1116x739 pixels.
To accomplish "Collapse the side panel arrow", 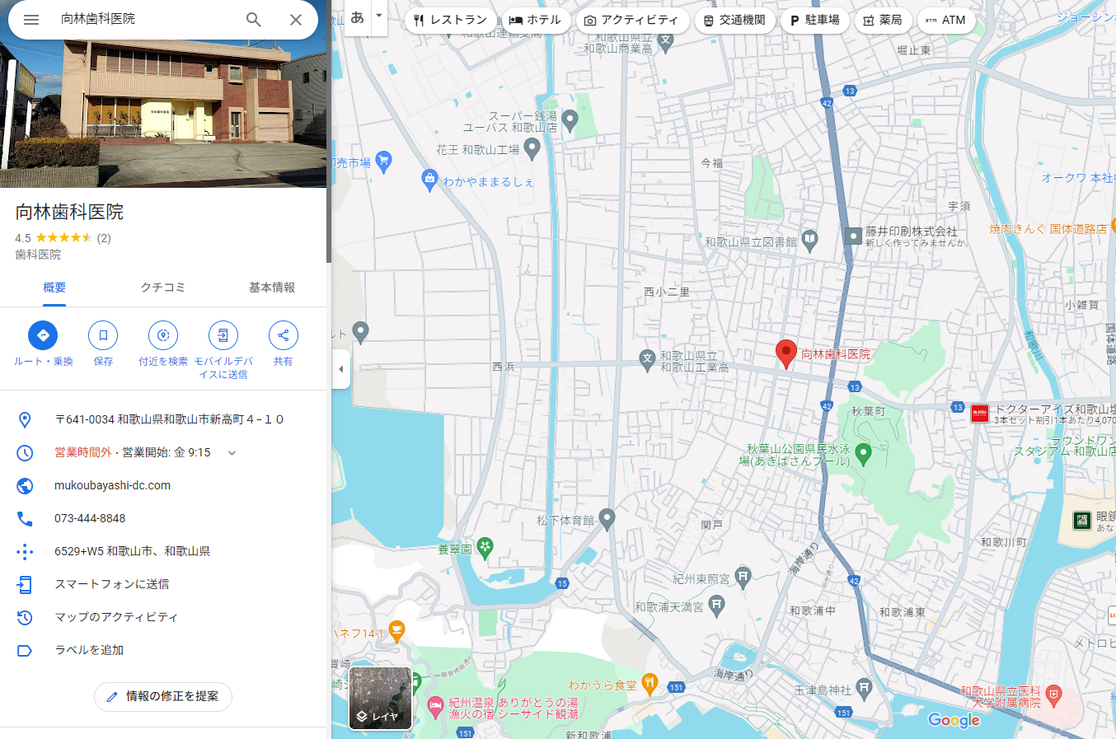I will 341,368.
